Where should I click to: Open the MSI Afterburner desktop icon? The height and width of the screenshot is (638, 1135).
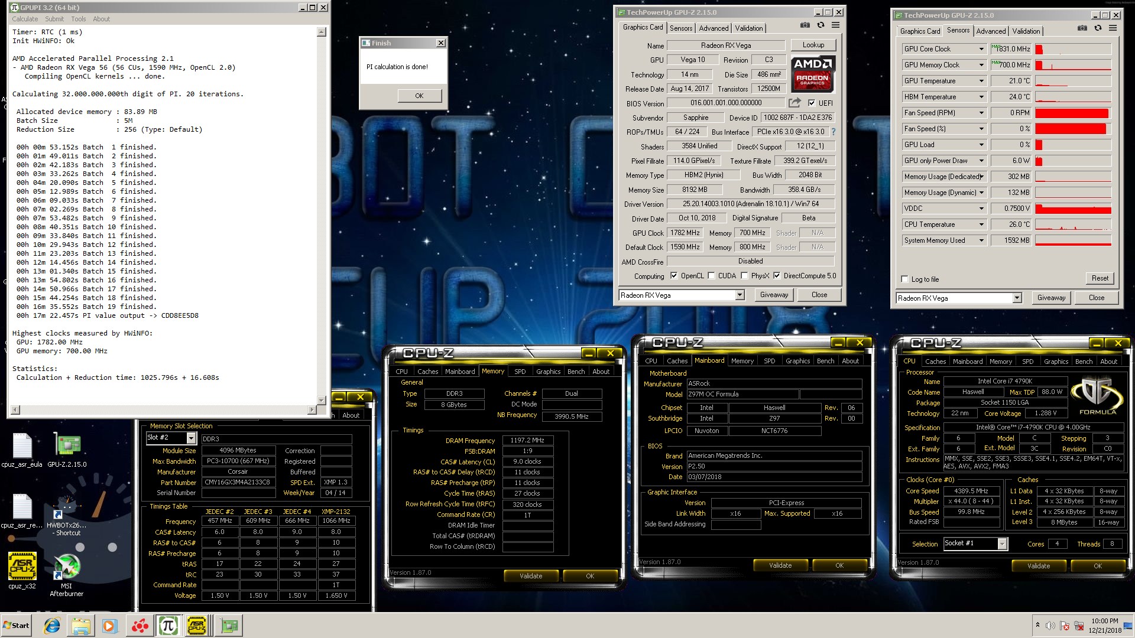pos(67,575)
